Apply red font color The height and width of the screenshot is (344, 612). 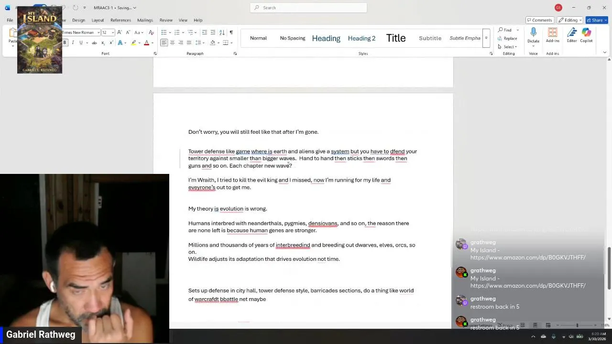pyautogui.click(x=146, y=43)
